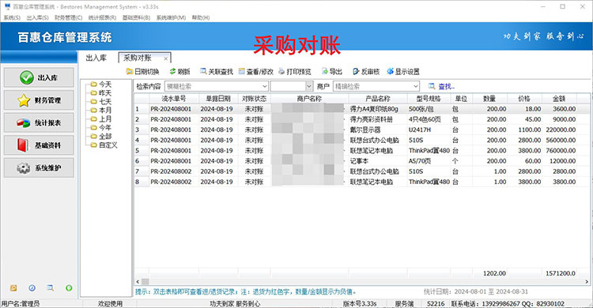Click the 关联查找 toolbar icon
Viewport: 593px width, 308px height.
point(203,71)
